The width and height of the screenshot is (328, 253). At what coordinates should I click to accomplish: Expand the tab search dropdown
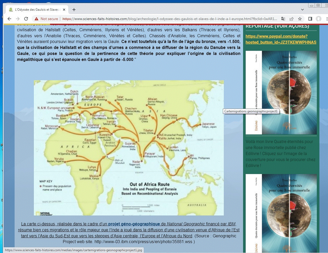pos(302,10)
